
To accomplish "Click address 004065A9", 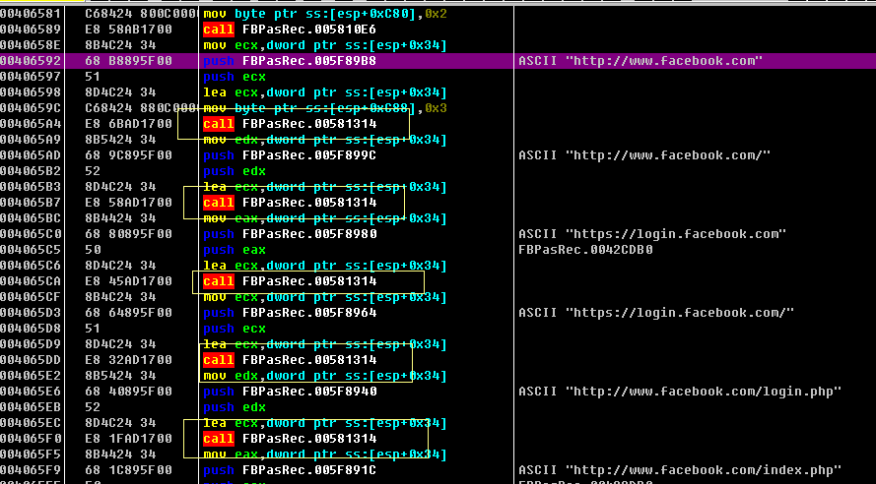I will [x=31, y=140].
